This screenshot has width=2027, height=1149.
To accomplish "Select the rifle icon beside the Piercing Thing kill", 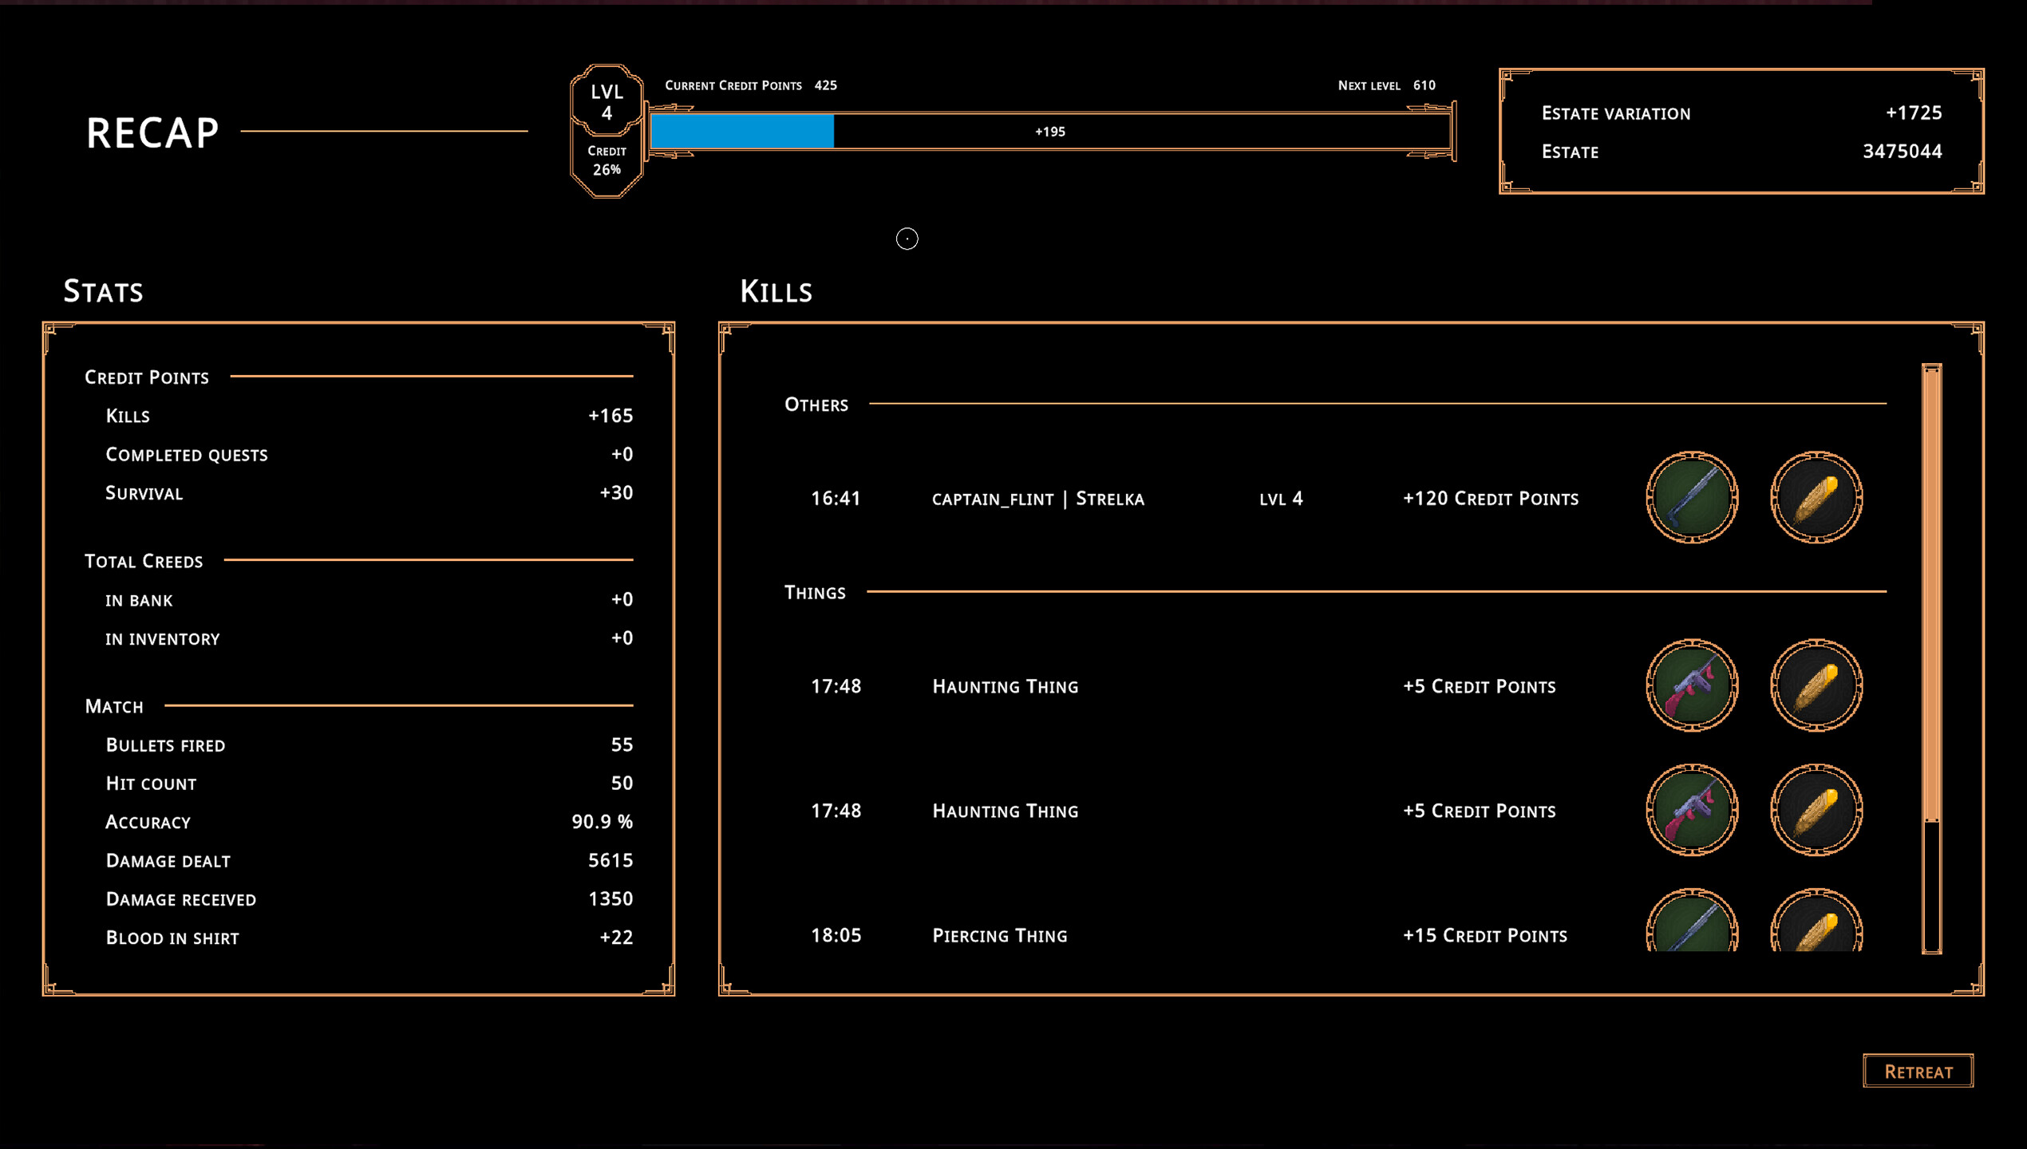I will pos(1692,930).
